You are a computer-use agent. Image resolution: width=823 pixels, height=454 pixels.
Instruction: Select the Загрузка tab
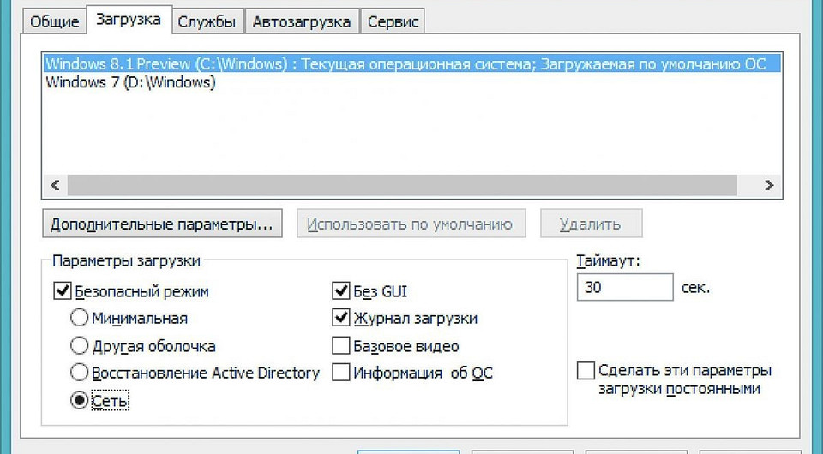129,20
